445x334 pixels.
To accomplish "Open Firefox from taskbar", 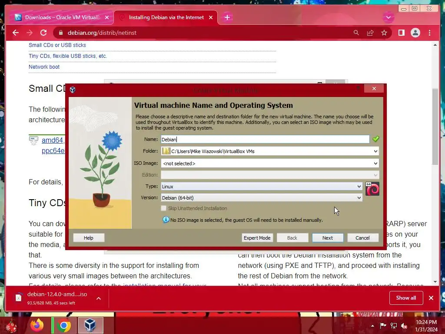I will click(x=37, y=325).
